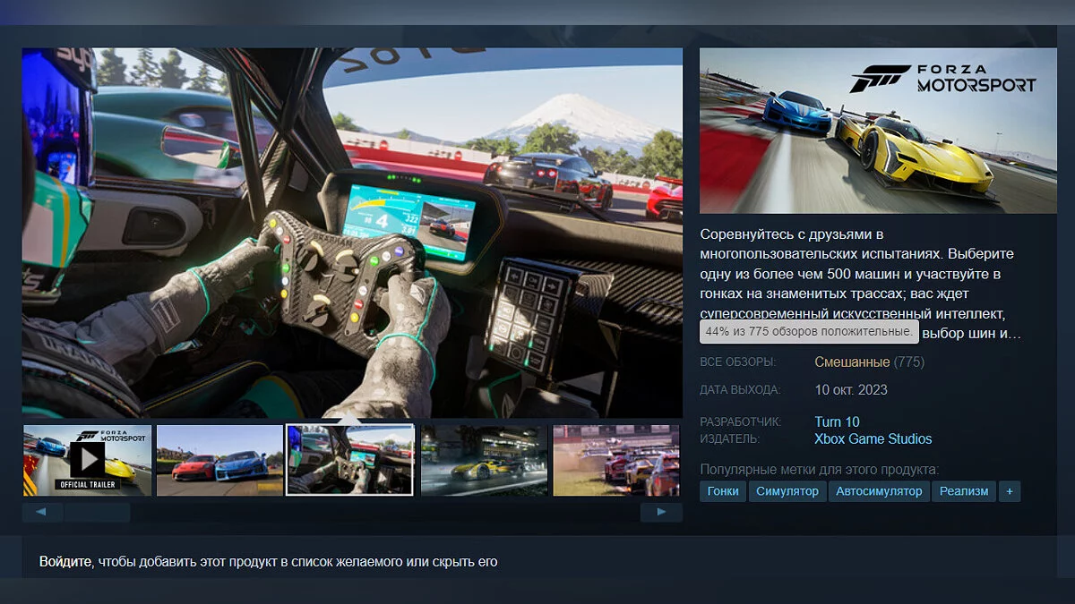This screenshot has width=1075, height=604.
Task: Open publisher Xbox Game Studios link
Action: 873,438
